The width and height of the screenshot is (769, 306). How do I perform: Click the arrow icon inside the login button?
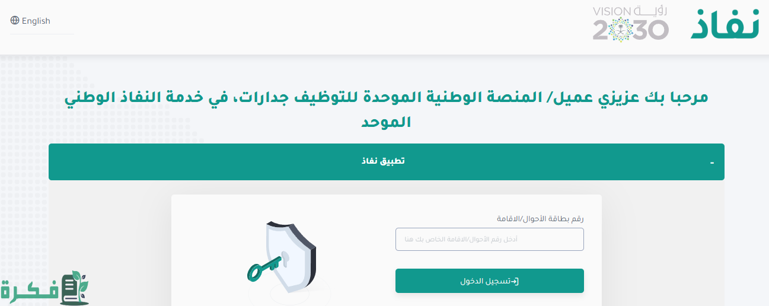(x=515, y=281)
